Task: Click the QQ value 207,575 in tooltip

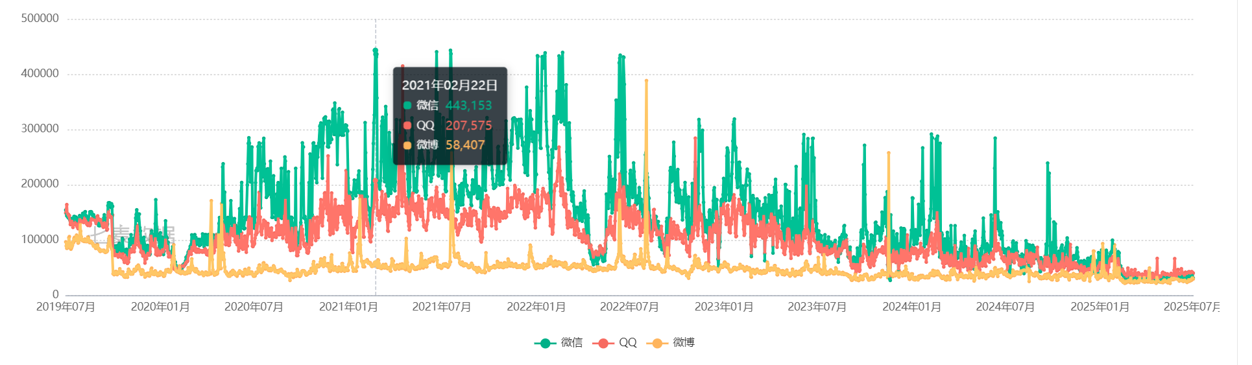Action: click(x=468, y=126)
